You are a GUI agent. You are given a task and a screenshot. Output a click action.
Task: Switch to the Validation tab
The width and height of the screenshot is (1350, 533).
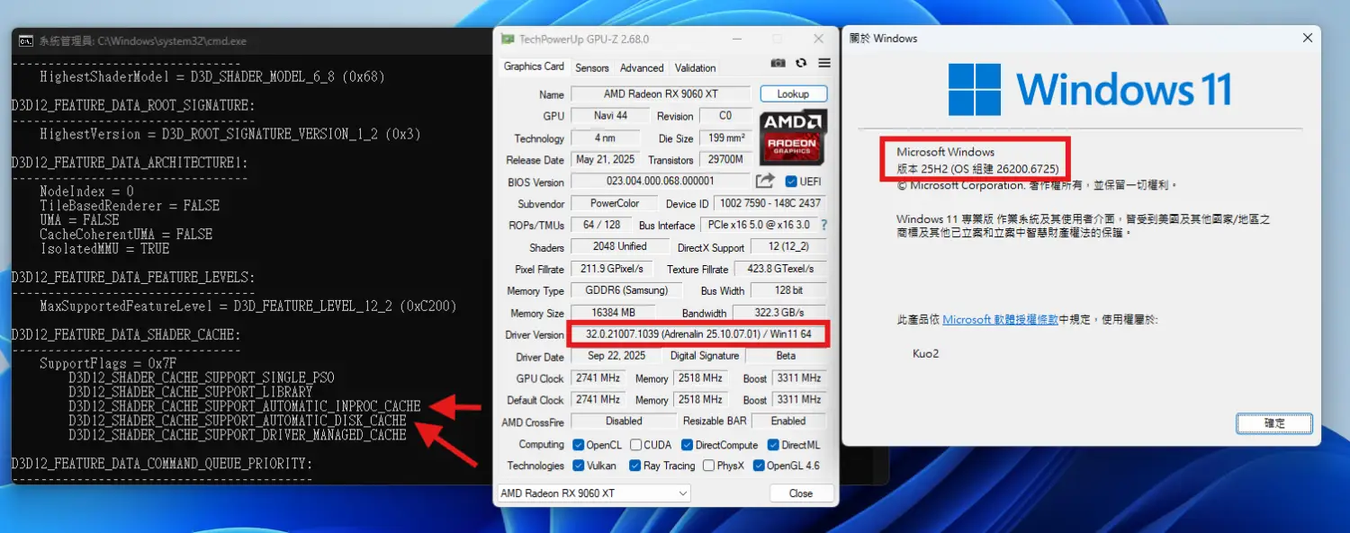[696, 67]
